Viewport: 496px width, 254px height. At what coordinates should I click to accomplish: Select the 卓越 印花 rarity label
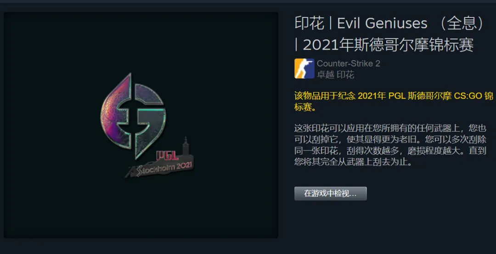click(x=336, y=75)
